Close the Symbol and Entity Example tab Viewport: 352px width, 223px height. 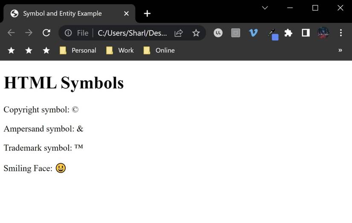pyautogui.click(x=126, y=14)
